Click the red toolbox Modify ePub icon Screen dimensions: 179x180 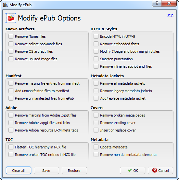click(11, 18)
